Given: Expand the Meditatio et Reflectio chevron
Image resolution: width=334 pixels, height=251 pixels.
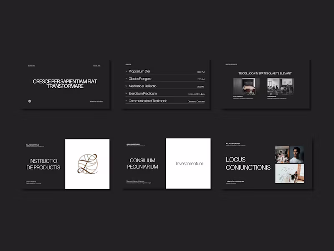Looking at the screenshot, I should 126,86.
